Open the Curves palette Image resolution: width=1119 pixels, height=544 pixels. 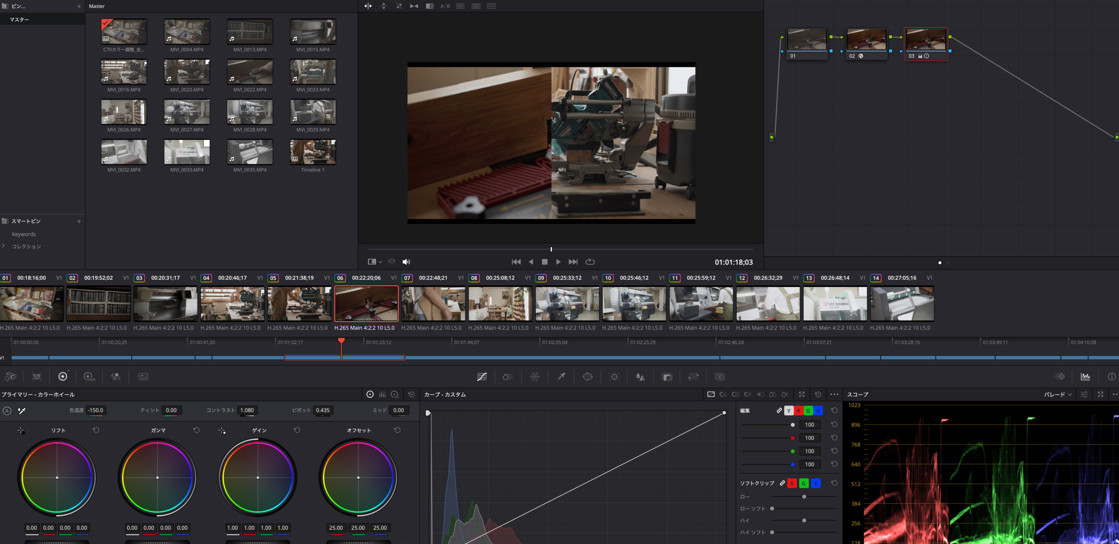[482, 377]
